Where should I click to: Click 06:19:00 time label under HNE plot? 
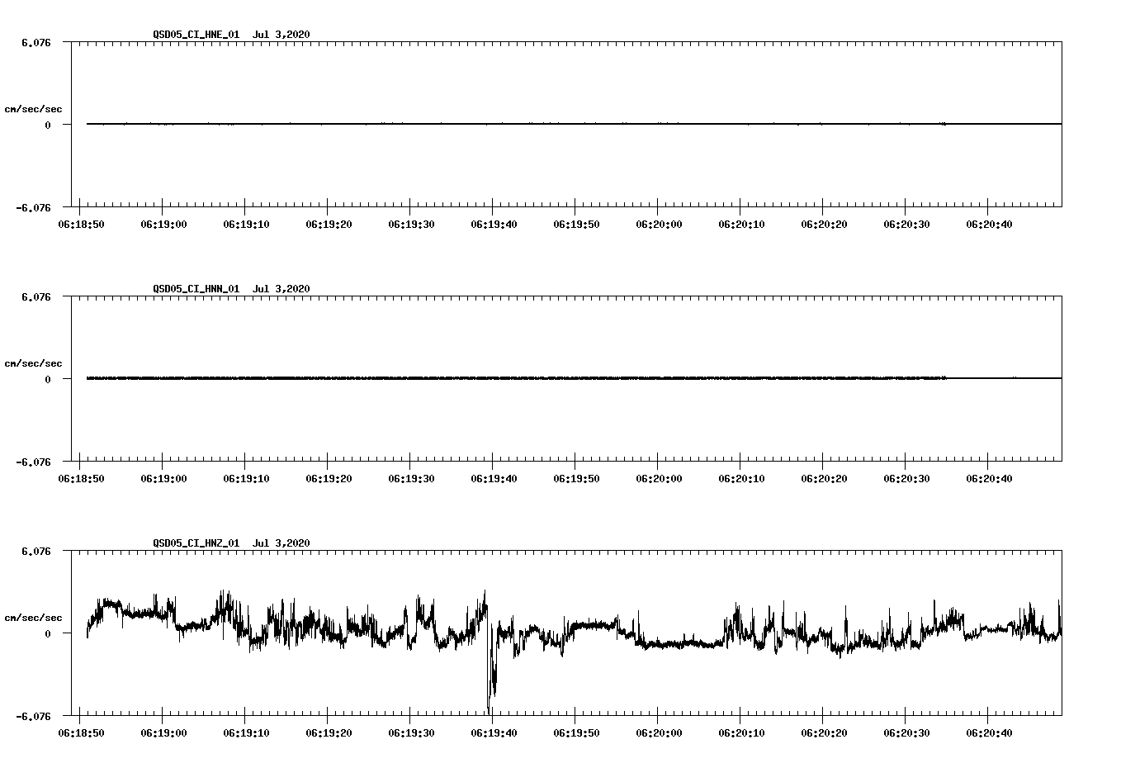click(163, 224)
